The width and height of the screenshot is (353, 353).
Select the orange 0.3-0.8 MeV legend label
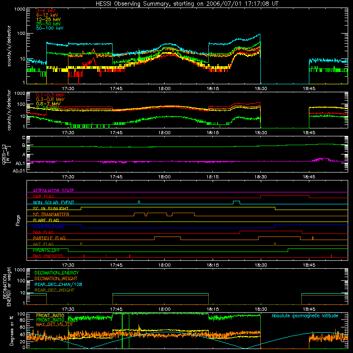[x=50, y=99]
